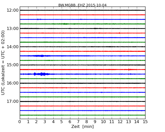Click the x-axis tick label 2

tap(36, 122)
